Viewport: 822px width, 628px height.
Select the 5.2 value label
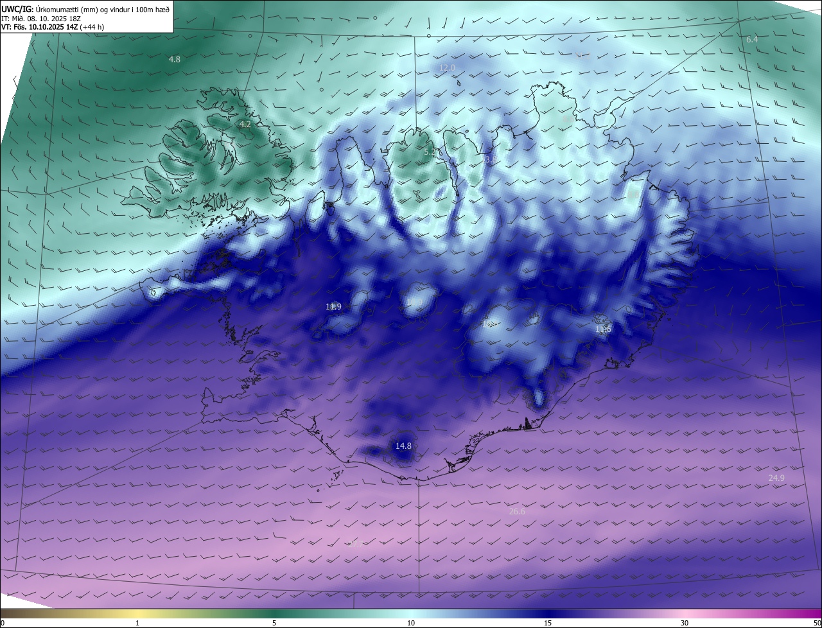(430, 152)
